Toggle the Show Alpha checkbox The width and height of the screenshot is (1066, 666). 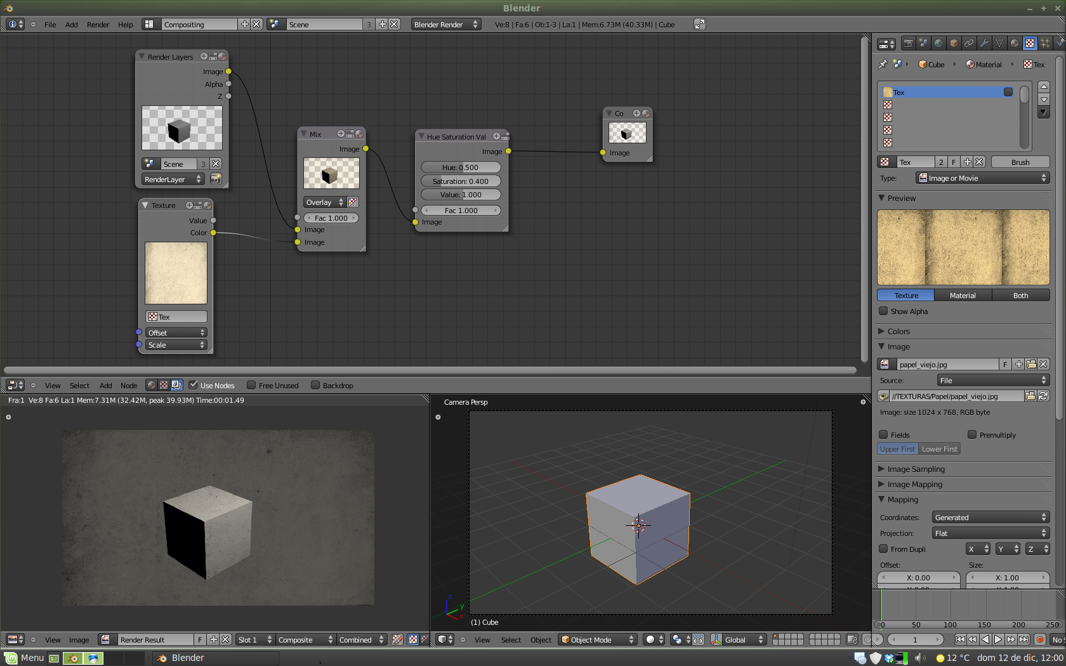(x=883, y=311)
